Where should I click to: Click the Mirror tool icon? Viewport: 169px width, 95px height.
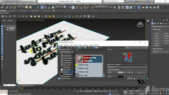[111, 7]
